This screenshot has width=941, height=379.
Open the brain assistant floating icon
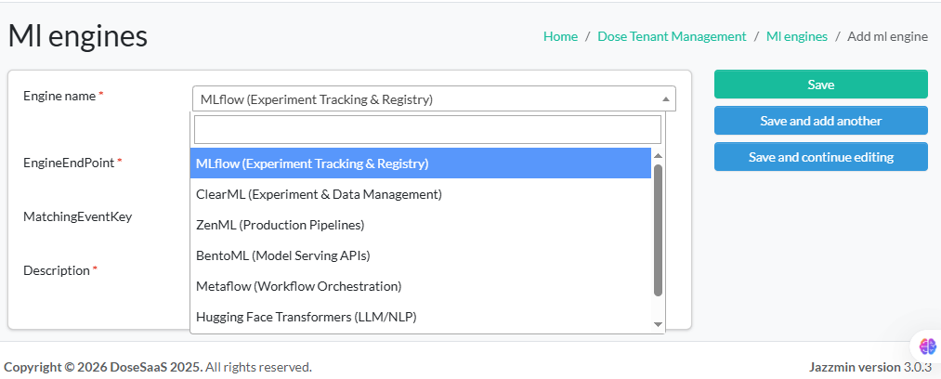tap(927, 346)
